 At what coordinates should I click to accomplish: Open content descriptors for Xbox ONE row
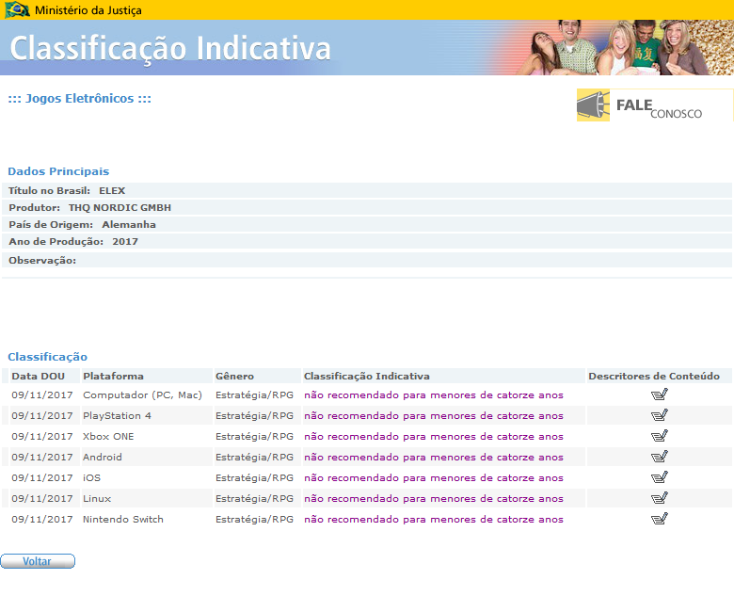[x=659, y=436]
